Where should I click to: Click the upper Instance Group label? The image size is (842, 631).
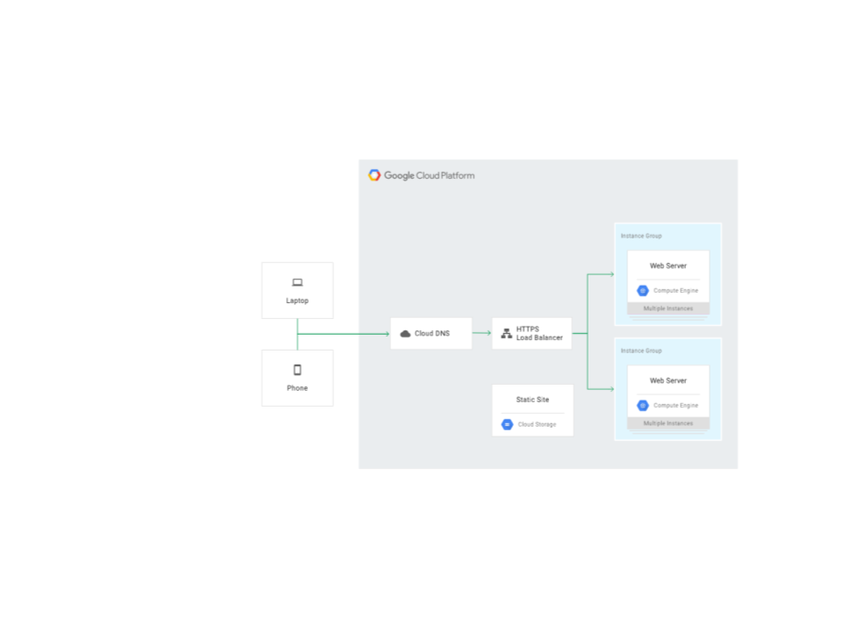[641, 236]
